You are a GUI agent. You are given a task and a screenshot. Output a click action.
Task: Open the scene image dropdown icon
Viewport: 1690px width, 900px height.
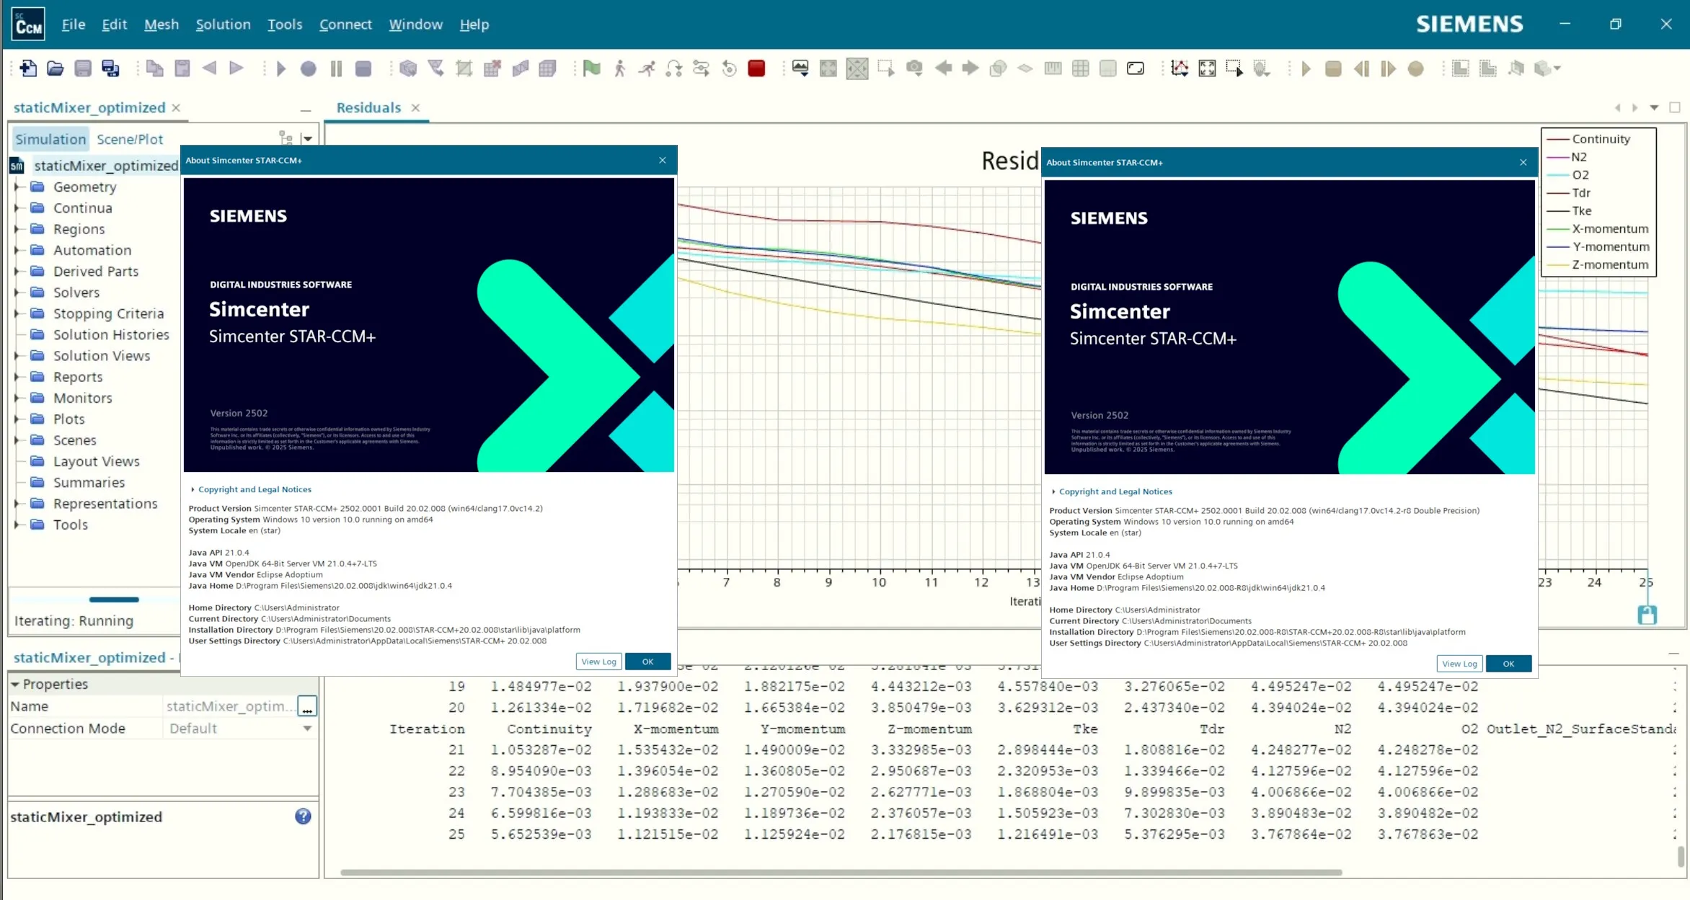click(800, 68)
